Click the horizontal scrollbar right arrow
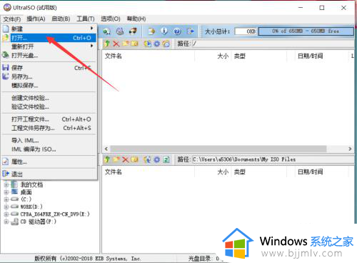Image resolution: width=357 pixels, height=263 pixels. pyautogui.click(x=350, y=149)
